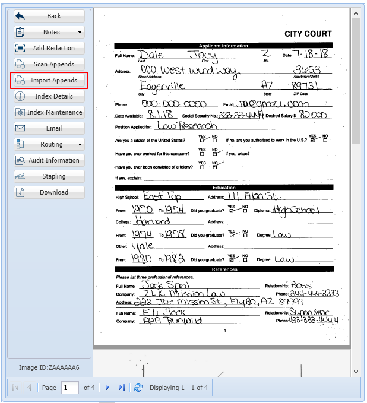
Task: Click the 'CITY COURT' heading
Action: 308,34
